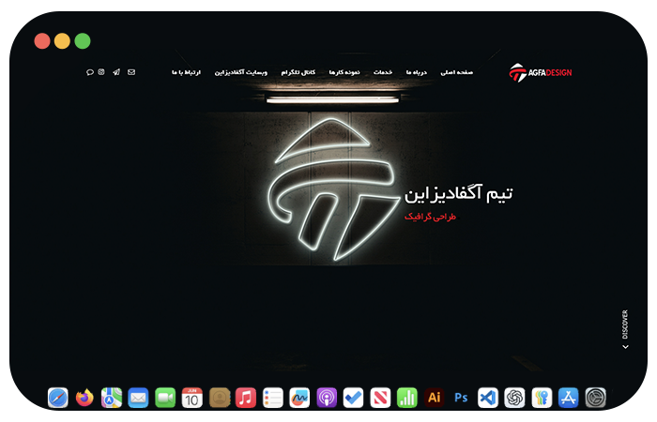
Task: Select خدمات in the navigation bar
Action: click(383, 72)
